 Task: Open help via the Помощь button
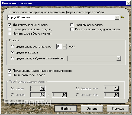(x=118, y=109)
